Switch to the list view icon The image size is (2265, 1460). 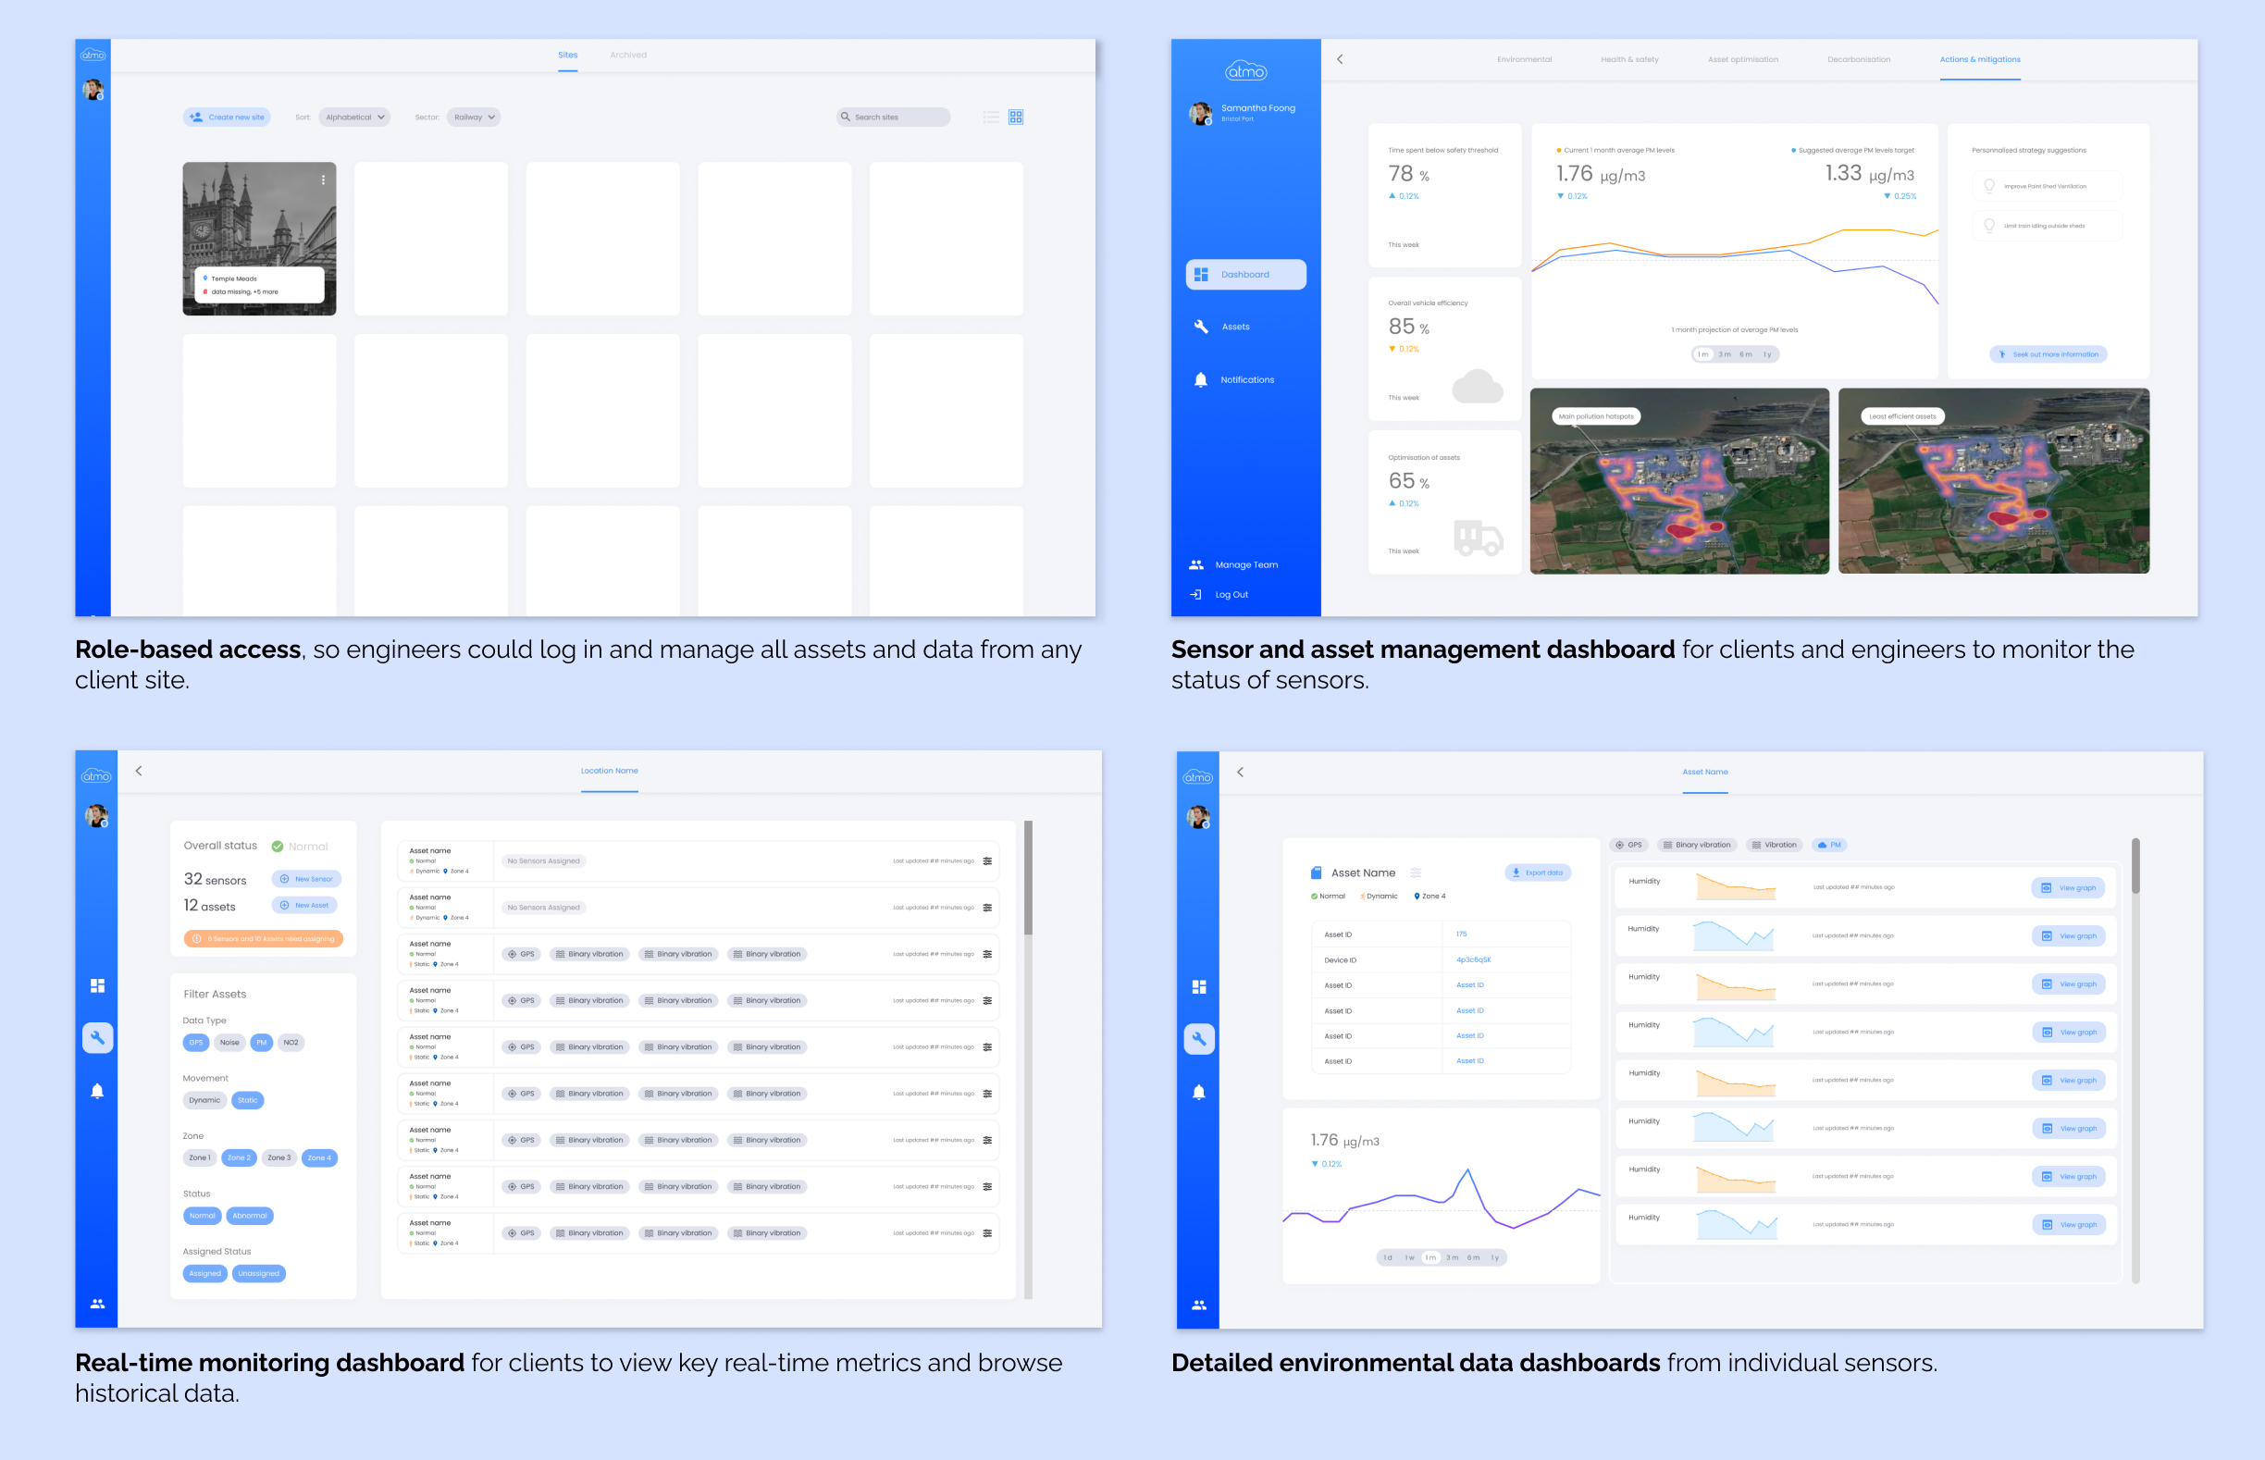(x=991, y=117)
